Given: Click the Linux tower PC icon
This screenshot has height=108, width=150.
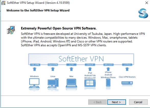Looking at the screenshot, I should coord(53,83).
